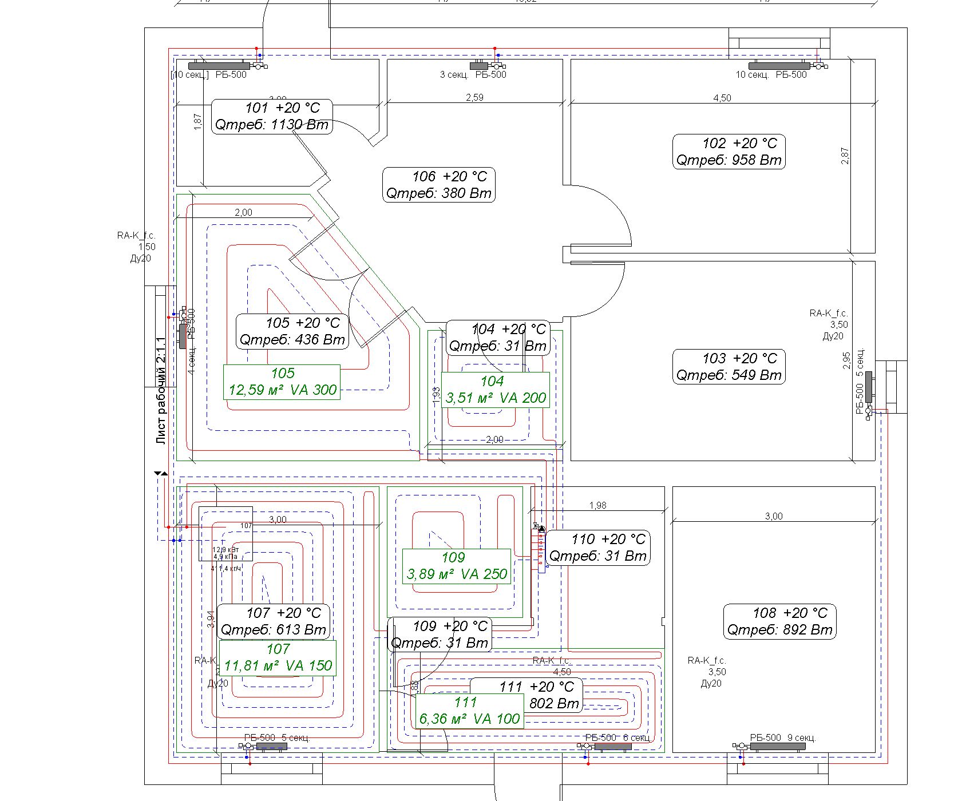Select green zone tag 109 3,89 м² VA 250

[x=457, y=566]
